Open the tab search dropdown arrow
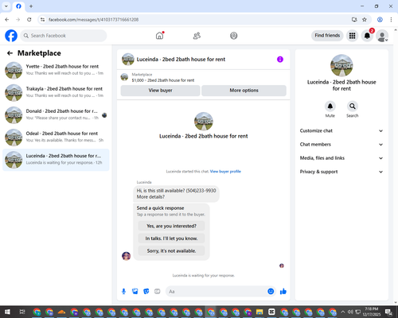 [6, 6]
